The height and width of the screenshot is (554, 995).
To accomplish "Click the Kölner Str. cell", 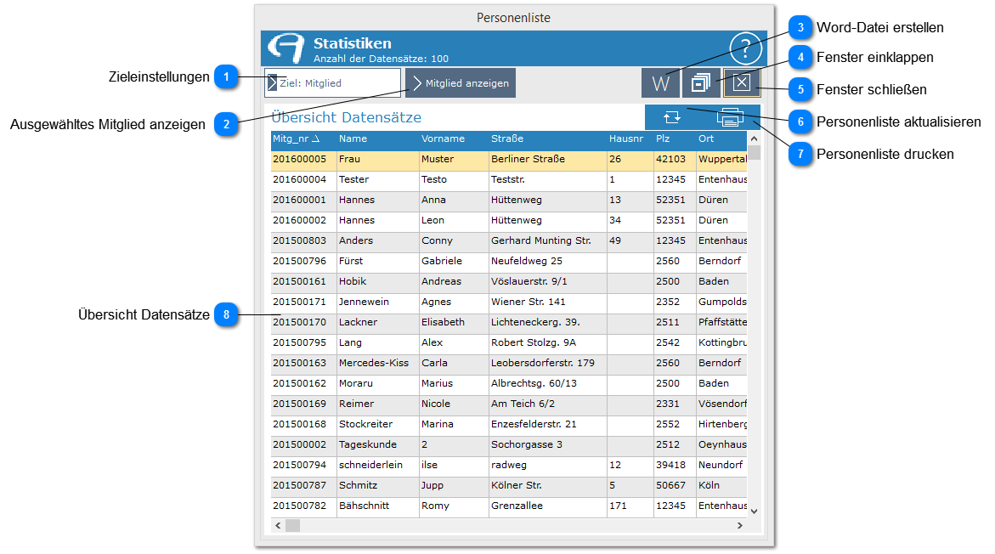I will 547,485.
